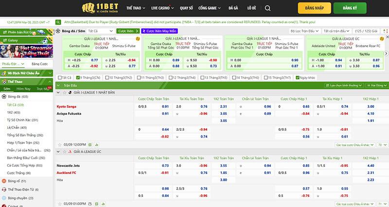Click the search magnifier in top navigation
The width and height of the screenshot is (389, 207).
tap(267, 8)
